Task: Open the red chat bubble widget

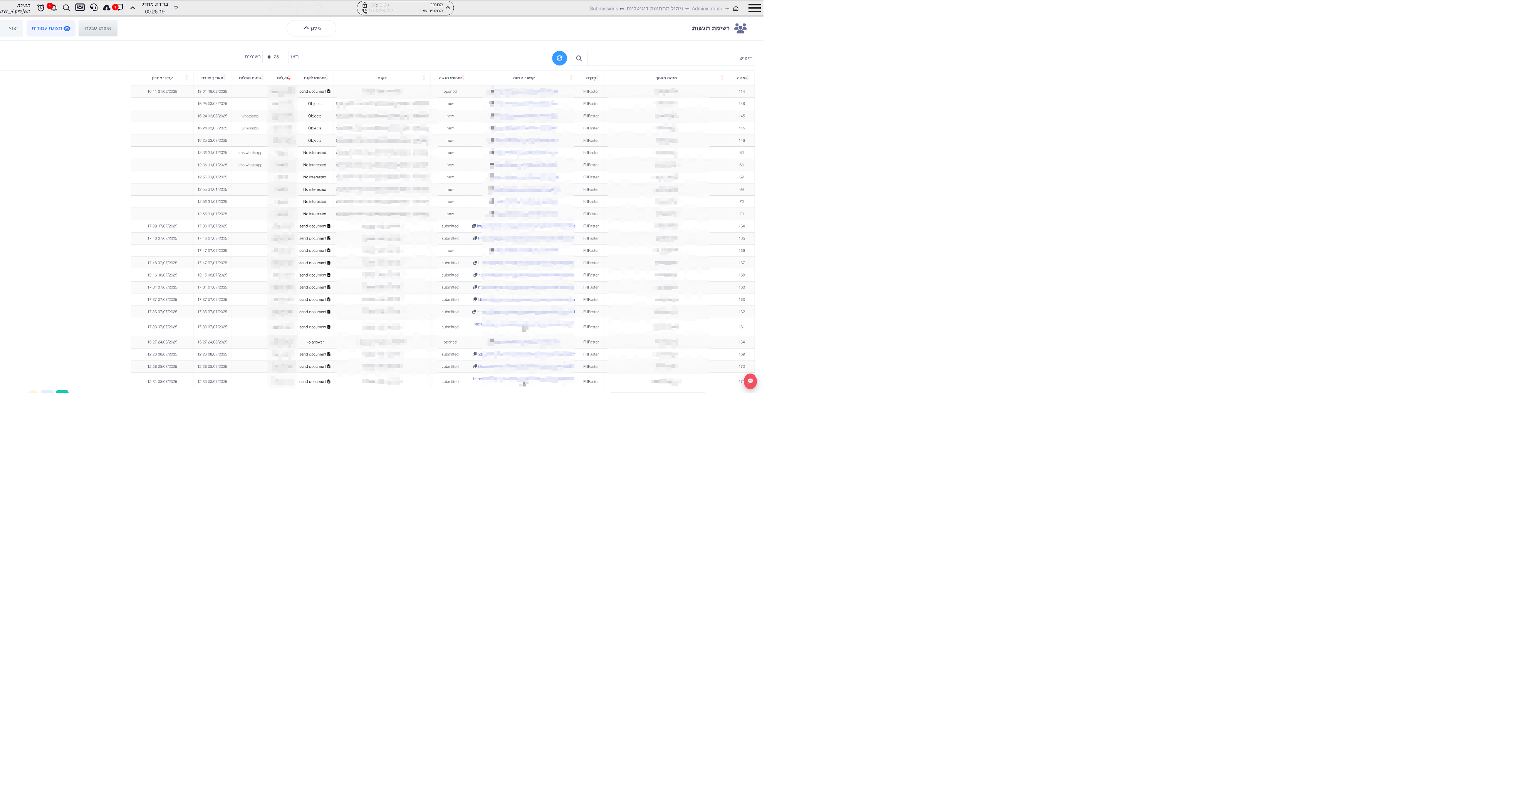Action: pos(750,381)
